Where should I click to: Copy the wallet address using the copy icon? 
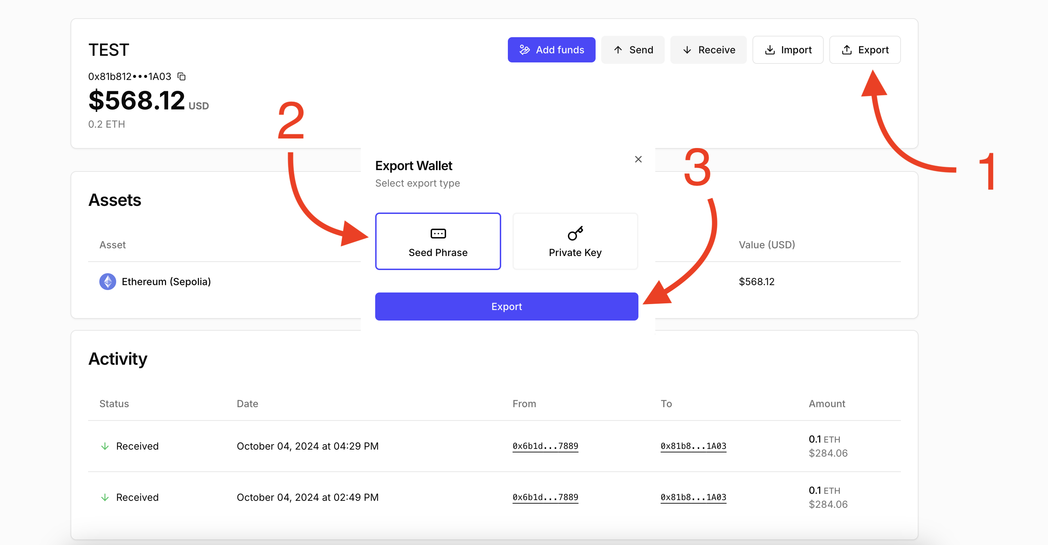tap(182, 76)
